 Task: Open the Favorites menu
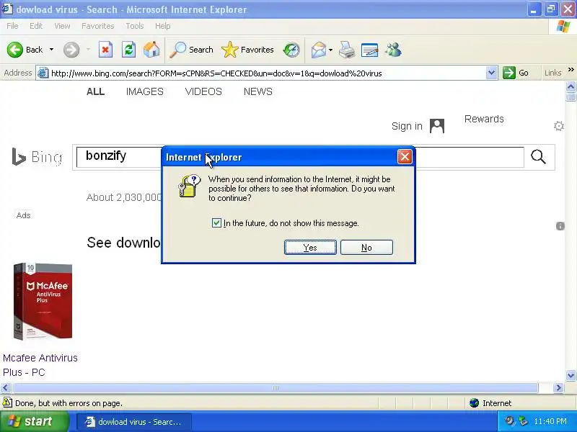click(98, 26)
